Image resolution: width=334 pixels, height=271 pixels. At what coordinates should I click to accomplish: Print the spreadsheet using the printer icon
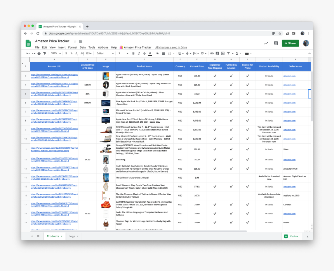pyautogui.click(x=39, y=54)
